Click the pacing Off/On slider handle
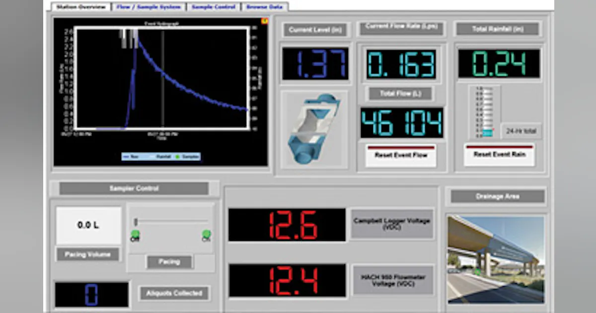 [x=136, y=222]
